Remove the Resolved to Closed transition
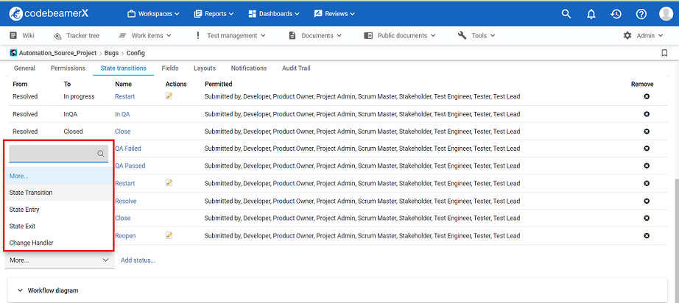The height and width of the screenshot is (303, 679). pos(647,132)
